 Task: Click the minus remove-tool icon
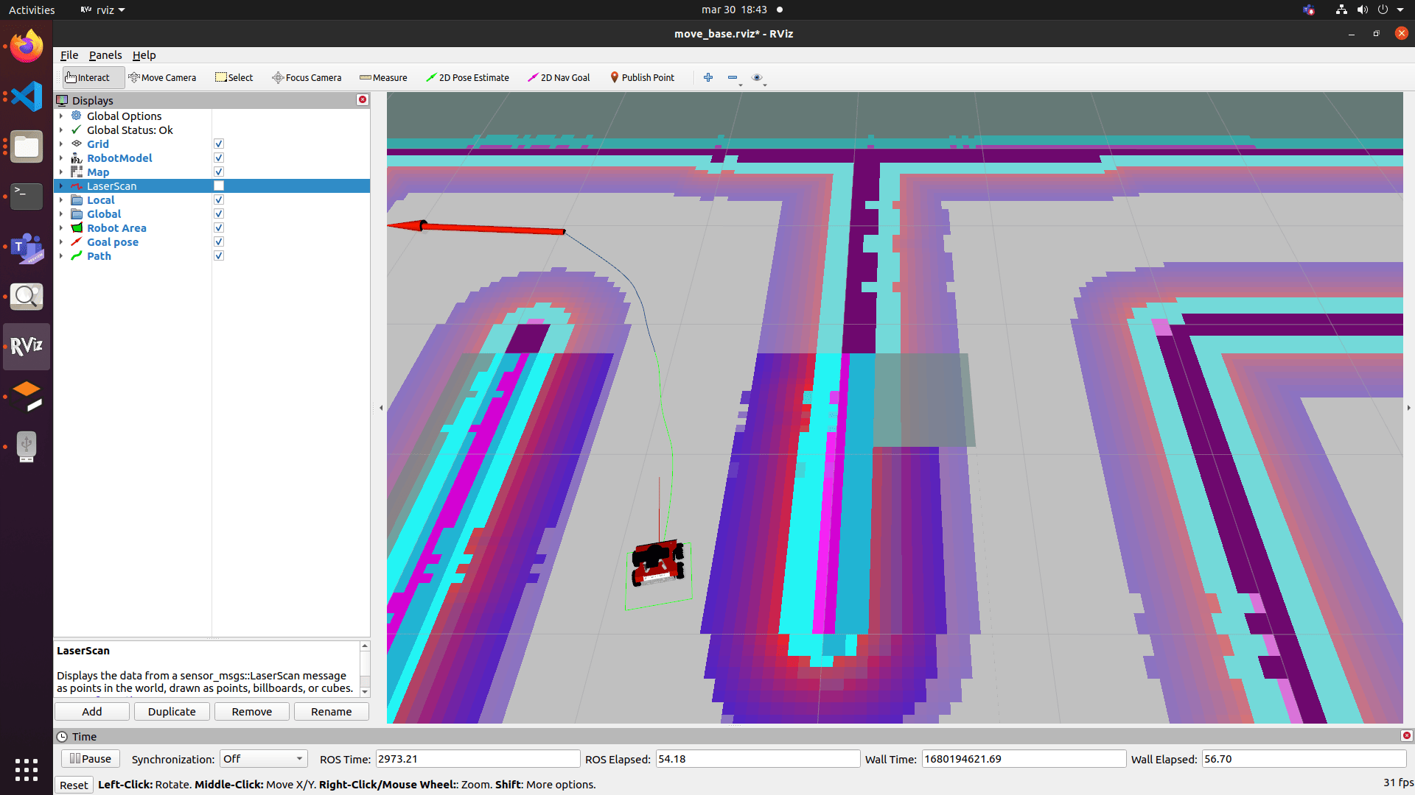click(733, 77)
